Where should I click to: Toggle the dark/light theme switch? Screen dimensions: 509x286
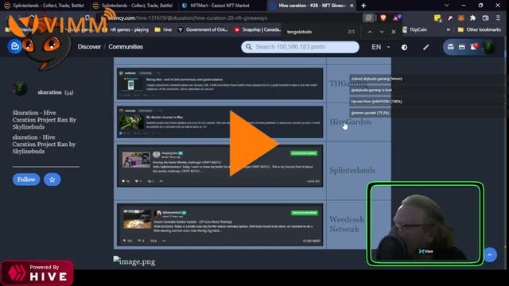tap(404, 48)
